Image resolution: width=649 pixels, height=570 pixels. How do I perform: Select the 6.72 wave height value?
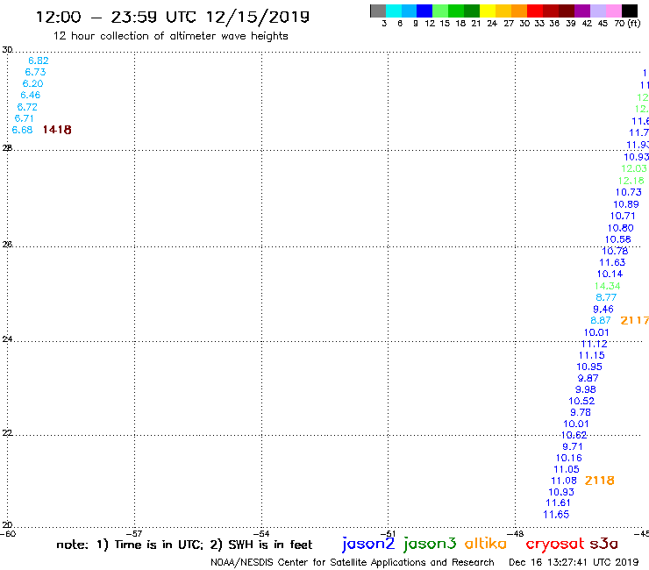coord(27,107)
